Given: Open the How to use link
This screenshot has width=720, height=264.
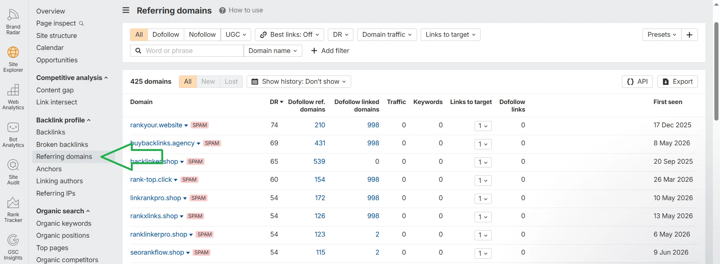Looking at the screenshot, I should point(246,11).
